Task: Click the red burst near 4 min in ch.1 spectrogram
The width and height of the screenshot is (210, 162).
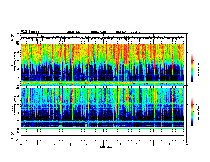Action: (86, 82)
